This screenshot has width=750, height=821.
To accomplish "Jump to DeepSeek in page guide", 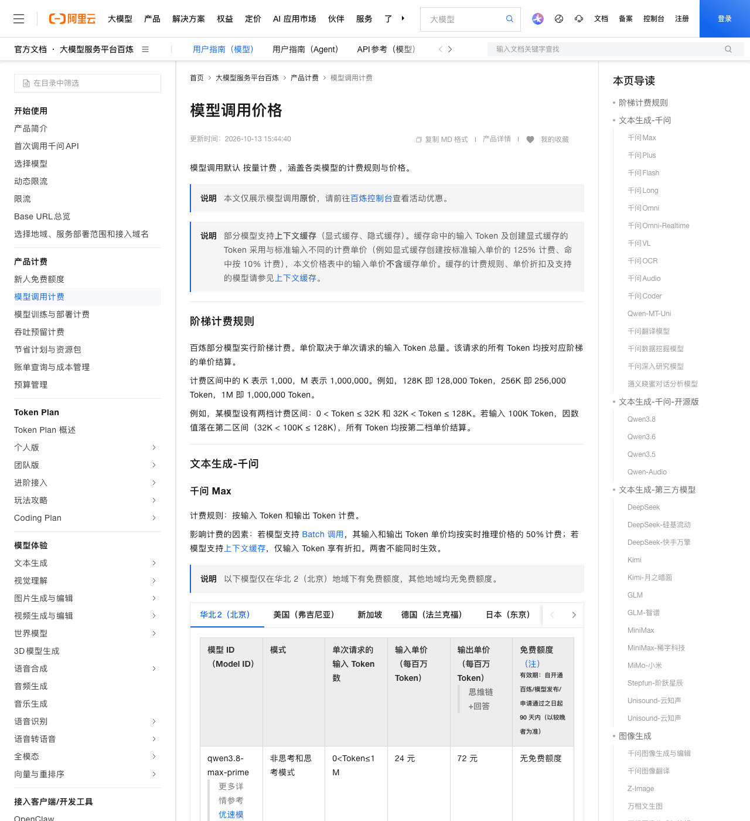I will [643, 507].
